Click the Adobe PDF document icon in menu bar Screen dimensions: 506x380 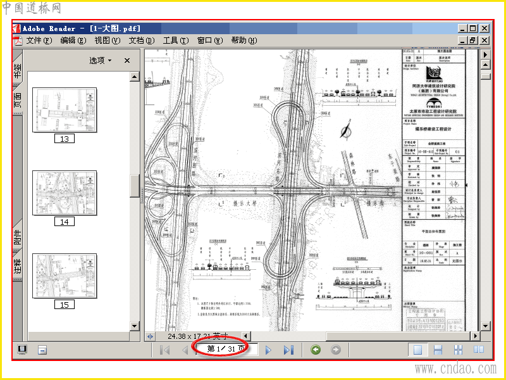[18, 41]
